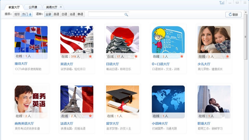Viewport: 249px width, 140px height.
Task: Select the text 聪明工作，新鲜学习
Action: [x=210, y=128]
